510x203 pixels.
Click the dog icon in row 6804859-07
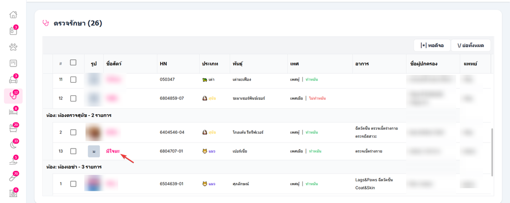click(204, 98)
